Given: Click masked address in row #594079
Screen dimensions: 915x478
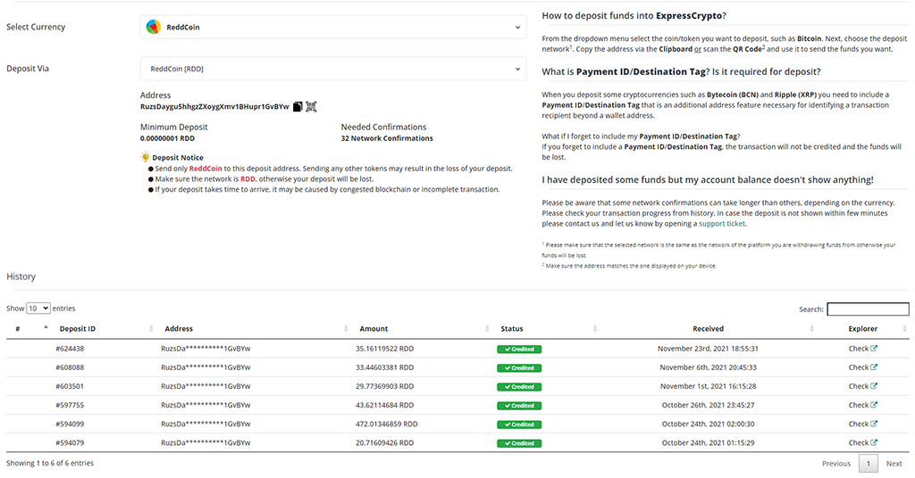Looking at the screenshot, I should pos(206,442).
